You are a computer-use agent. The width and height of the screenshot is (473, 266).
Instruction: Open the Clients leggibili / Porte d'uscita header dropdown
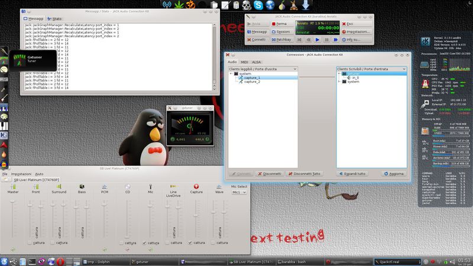tap(263, 69)
